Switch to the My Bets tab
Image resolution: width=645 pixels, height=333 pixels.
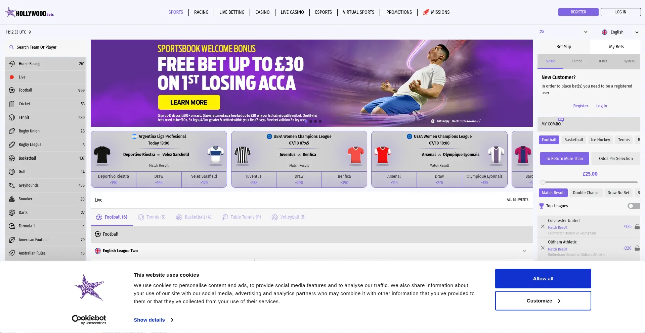[x=616, y=47]
